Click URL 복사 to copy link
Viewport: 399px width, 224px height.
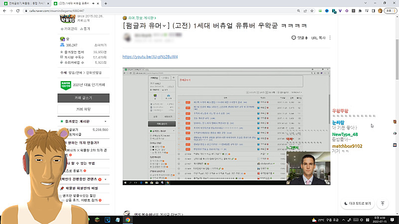318,38
